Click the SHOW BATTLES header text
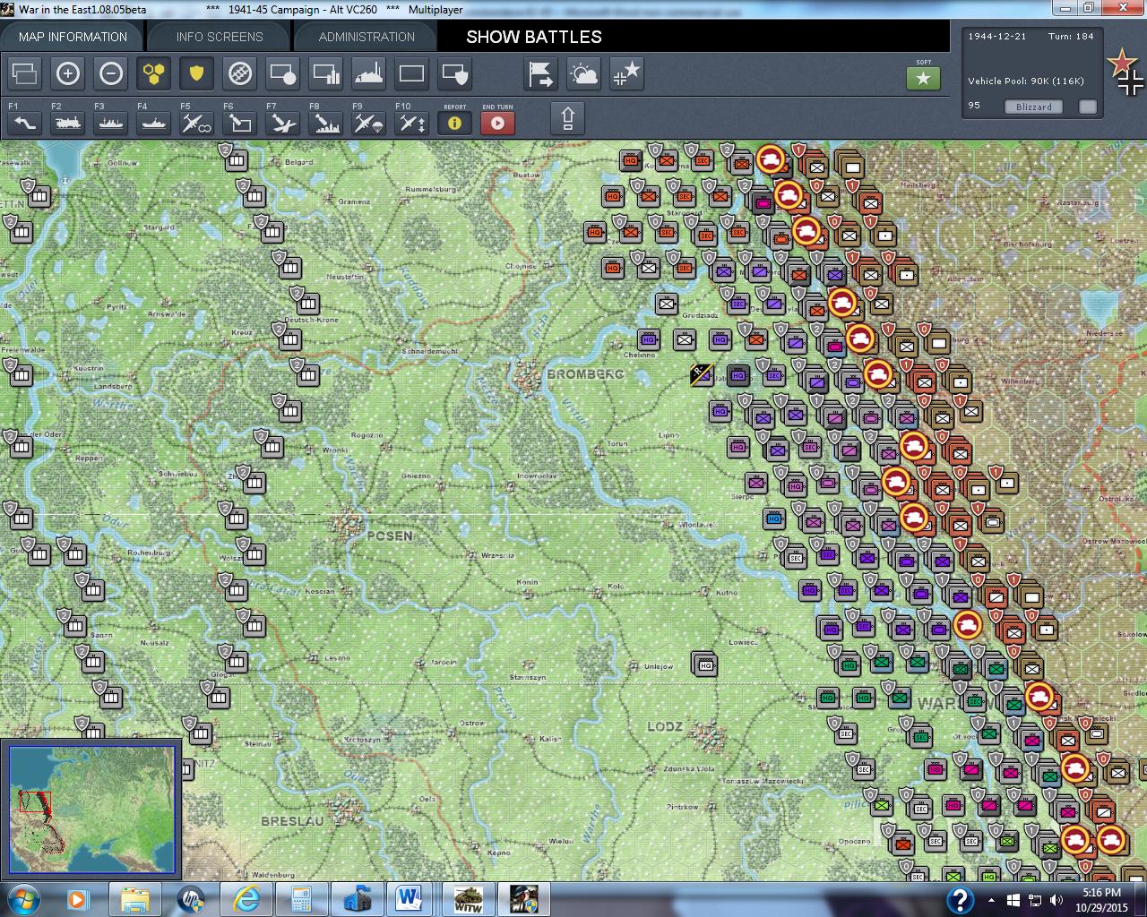 (x=534, y=37)
